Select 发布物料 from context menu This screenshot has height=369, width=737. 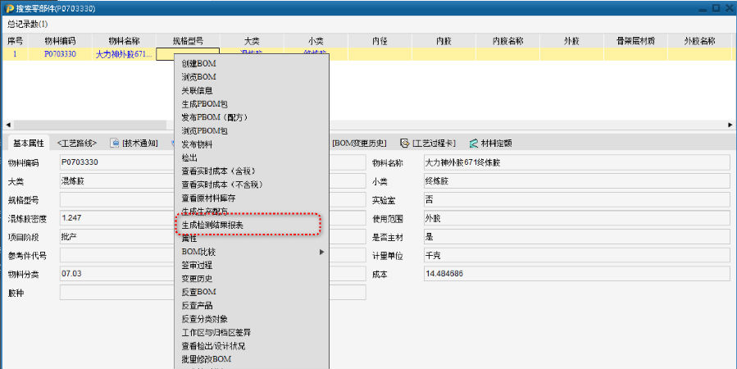coord(197,144)
